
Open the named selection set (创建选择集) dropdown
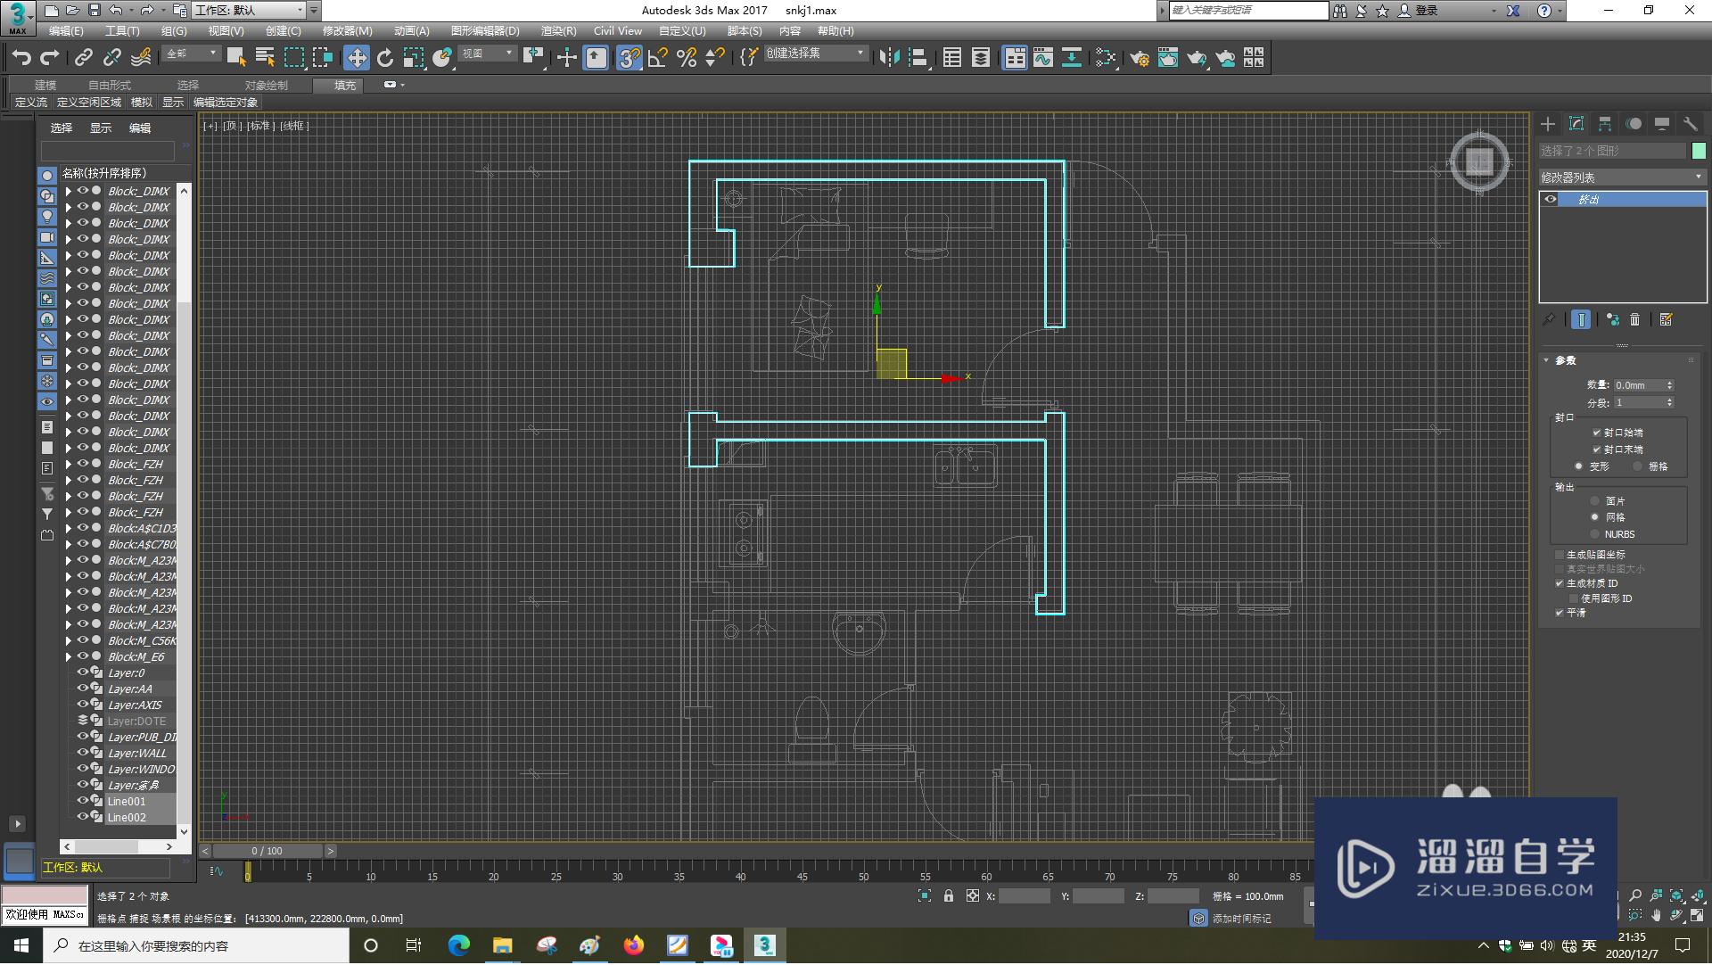(816, 54)
